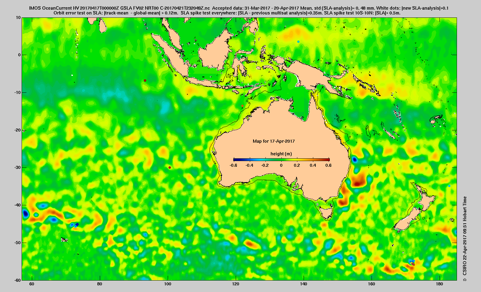Click the vertical CSIRO Hobart Time credit
The height and width of the screenshot is (292, 481).
[465, 239]
